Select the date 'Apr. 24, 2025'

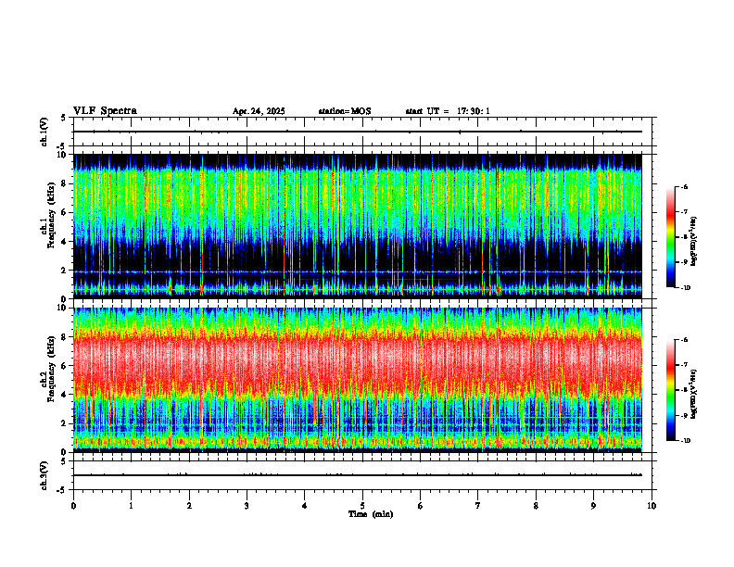point(259,111)
